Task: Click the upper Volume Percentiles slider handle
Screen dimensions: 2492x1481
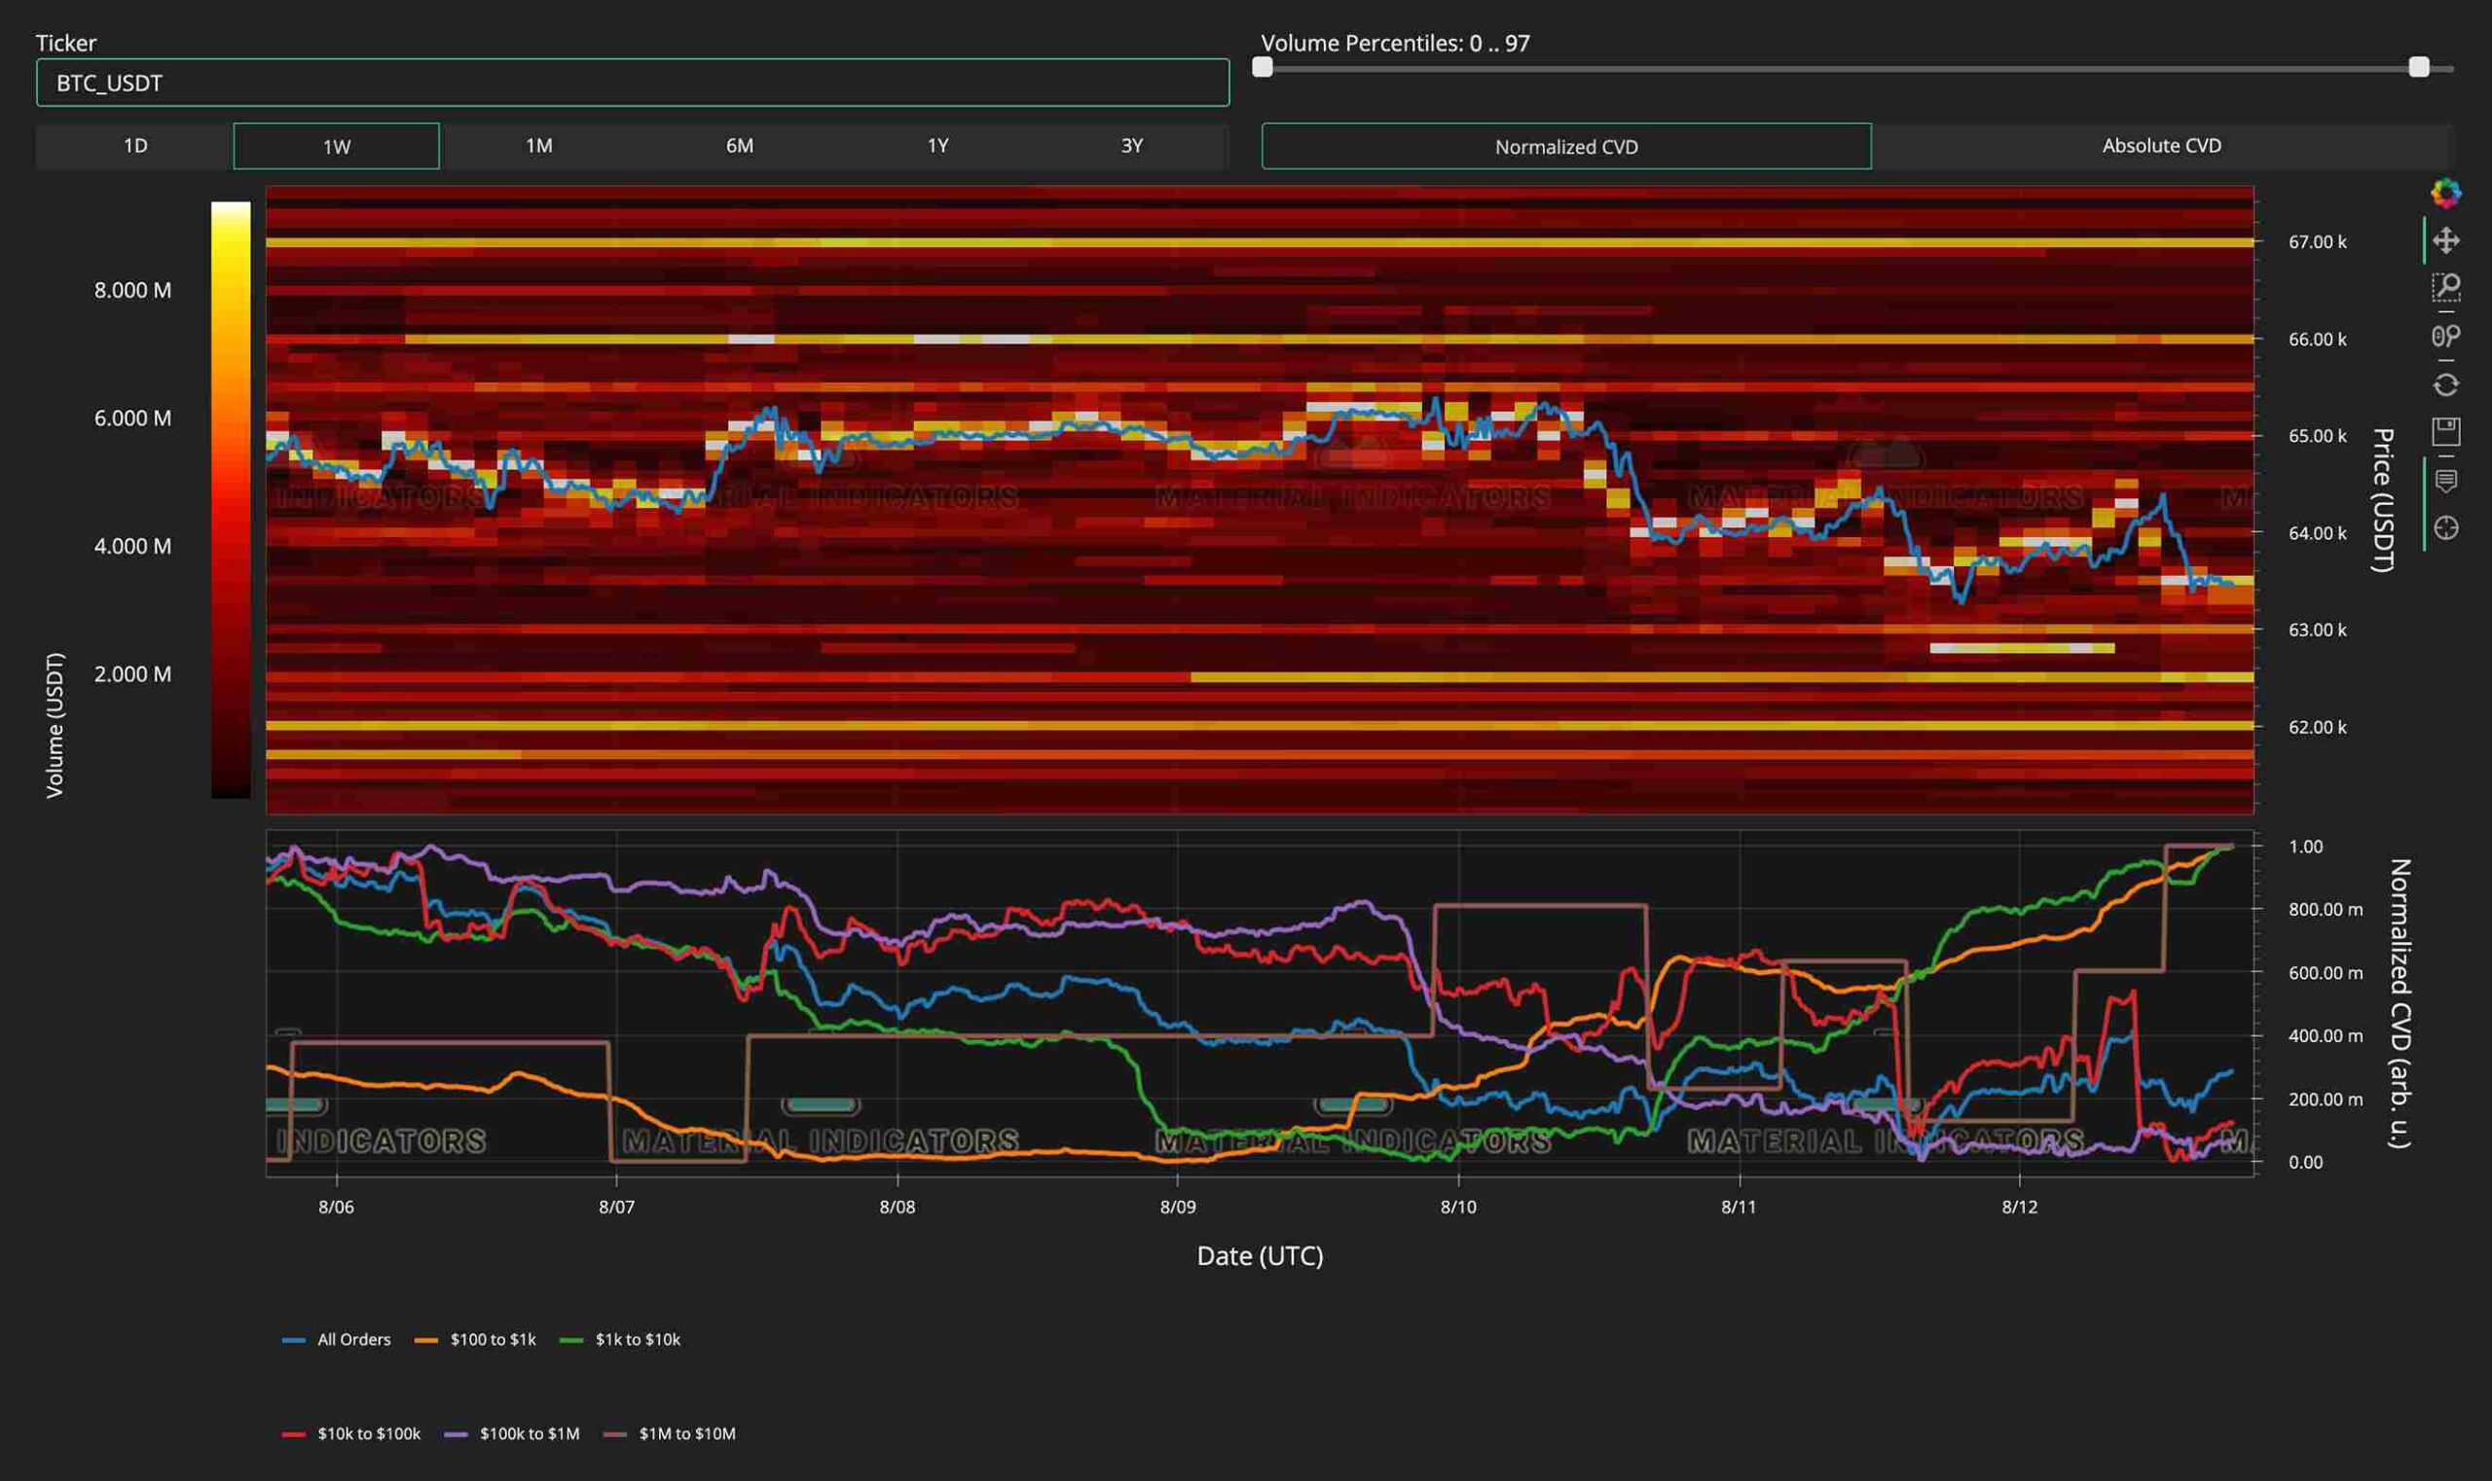Action: (2418, 67)
